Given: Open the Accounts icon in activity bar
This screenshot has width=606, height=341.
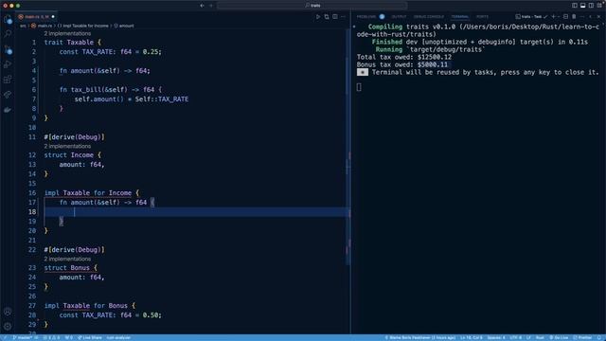Looking at the screenshot, I should (x=8, y=312).
